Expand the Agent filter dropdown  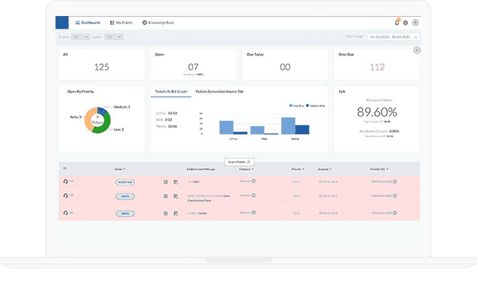click(114, 37)
